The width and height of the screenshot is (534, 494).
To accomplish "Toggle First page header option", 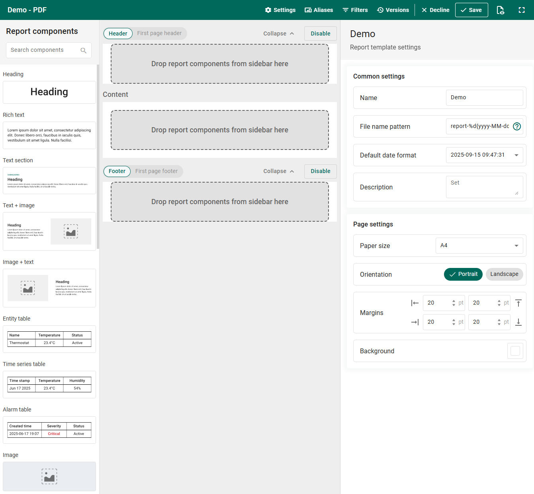I will click(x=159, y=33).
